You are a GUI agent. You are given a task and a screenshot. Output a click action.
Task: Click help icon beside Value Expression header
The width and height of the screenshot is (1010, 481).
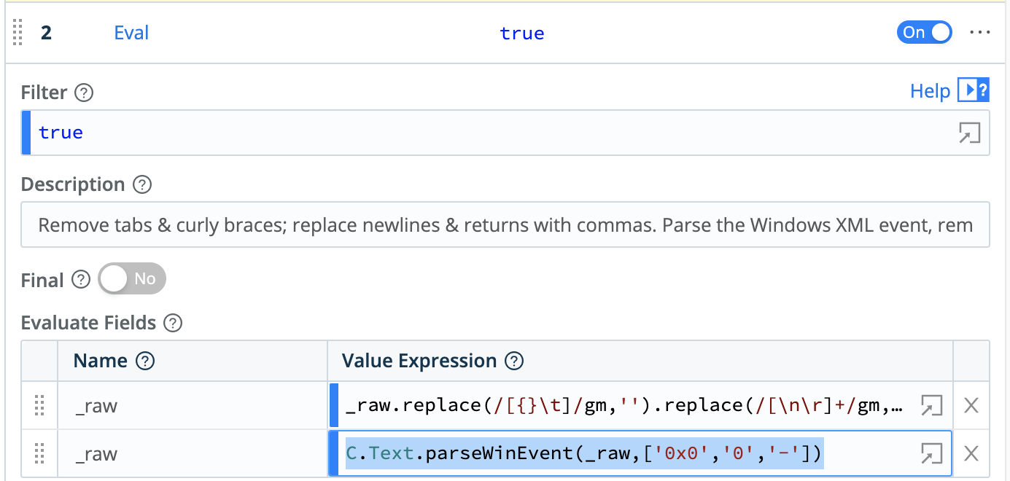coord(515,361)
